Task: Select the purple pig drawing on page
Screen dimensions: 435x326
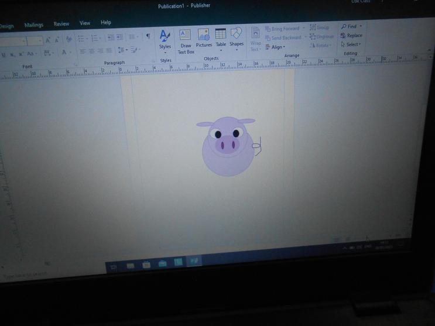Action: [x=227, y=146]
